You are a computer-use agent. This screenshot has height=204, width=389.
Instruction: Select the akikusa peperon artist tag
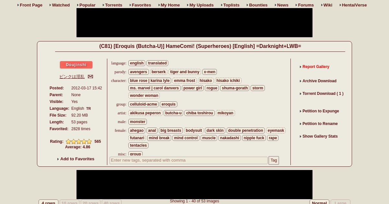(145, 113)
